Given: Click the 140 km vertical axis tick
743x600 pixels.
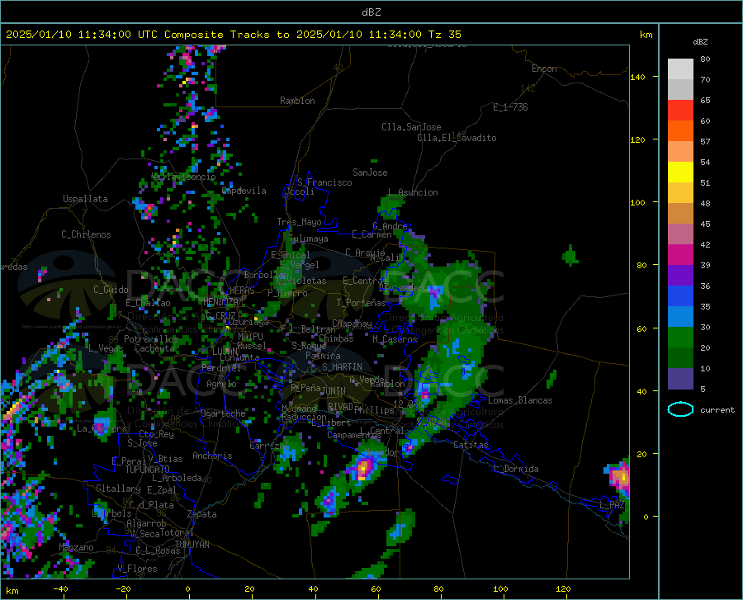Looking at the screenshot, I should point(638,78).
